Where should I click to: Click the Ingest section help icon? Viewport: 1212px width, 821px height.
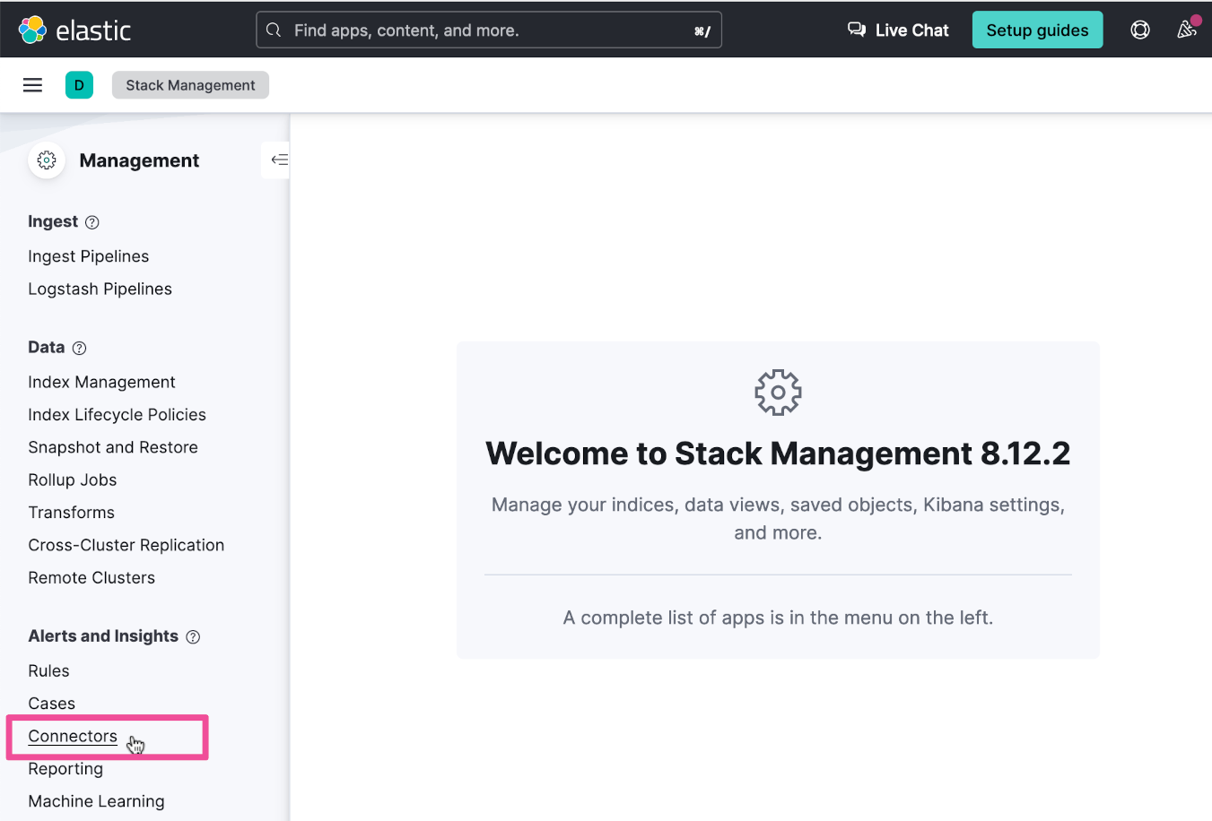92,222
